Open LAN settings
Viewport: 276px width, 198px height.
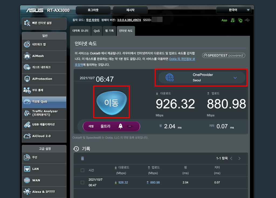coord(44,169)
